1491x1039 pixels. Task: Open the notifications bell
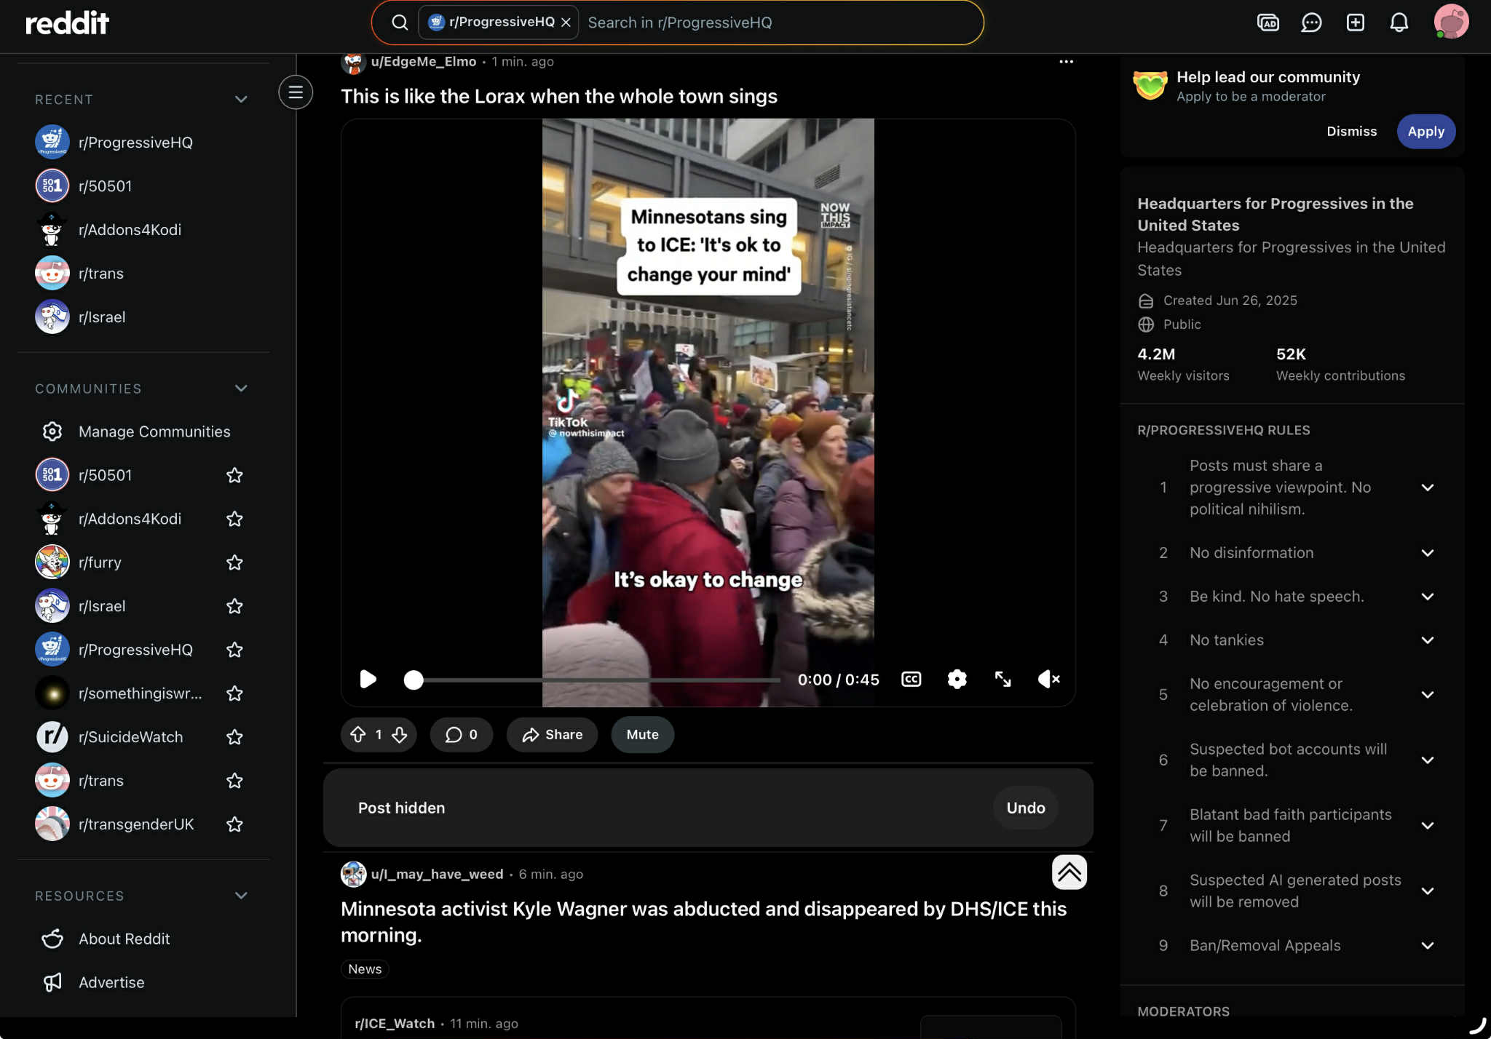pos(1399,23)
